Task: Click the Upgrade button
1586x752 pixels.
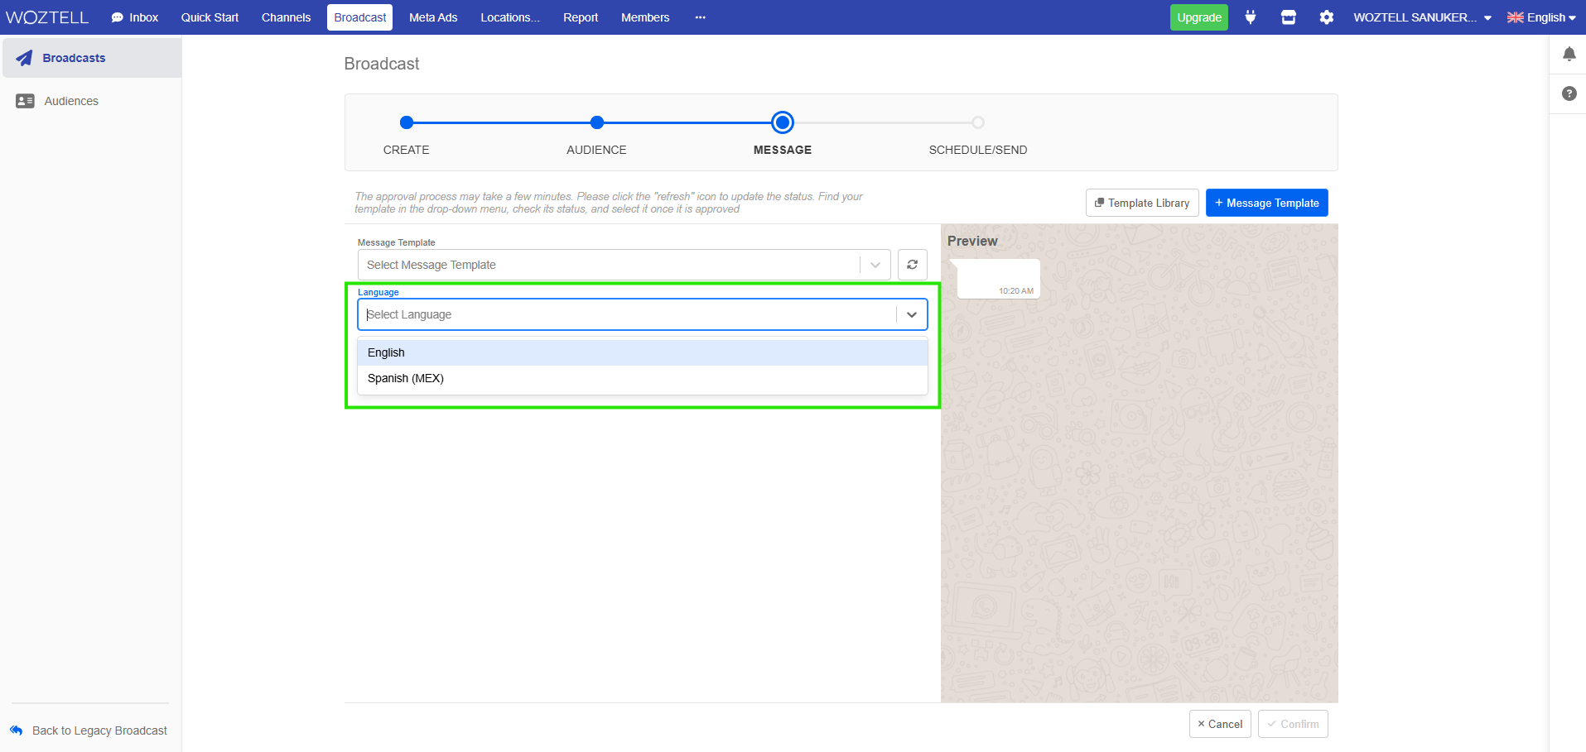Action: (x=1198, y=17)
